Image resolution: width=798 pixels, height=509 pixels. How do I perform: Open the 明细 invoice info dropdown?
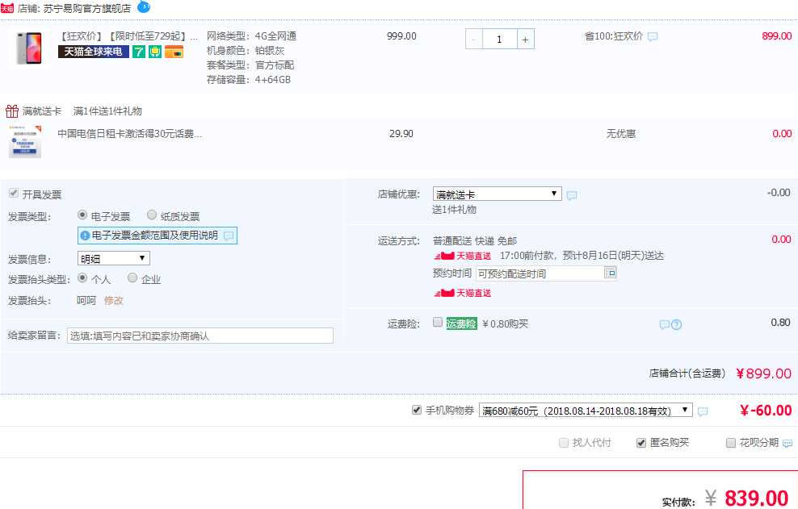tap(114, 258)
